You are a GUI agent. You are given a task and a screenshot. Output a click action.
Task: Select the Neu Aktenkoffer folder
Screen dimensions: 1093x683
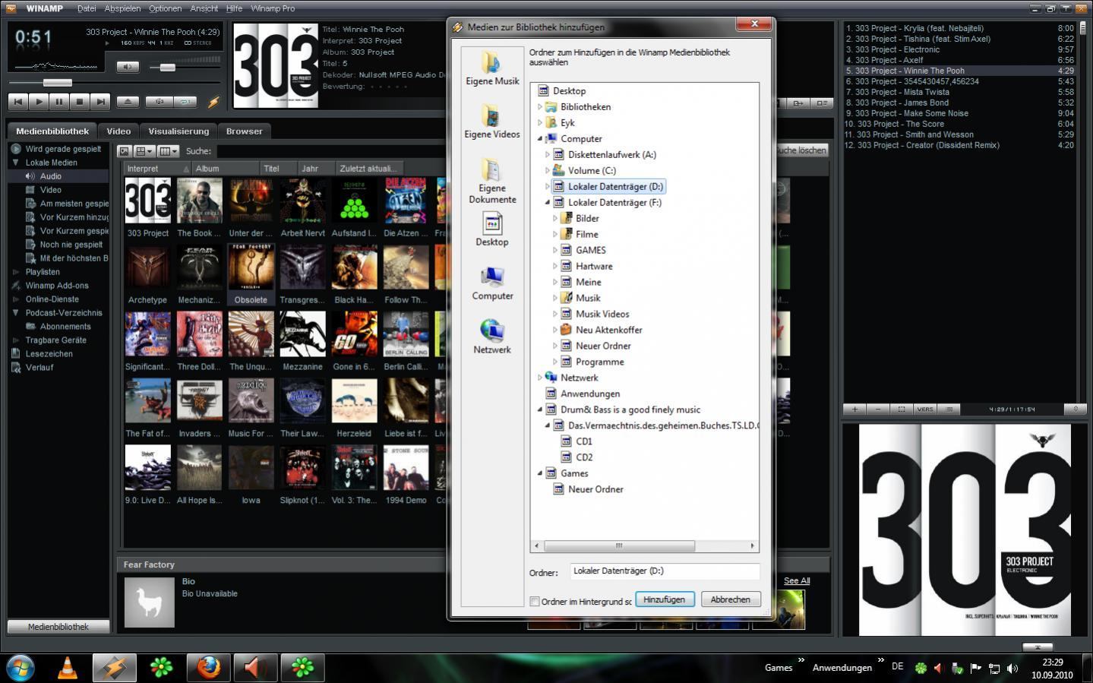(608, 330)
